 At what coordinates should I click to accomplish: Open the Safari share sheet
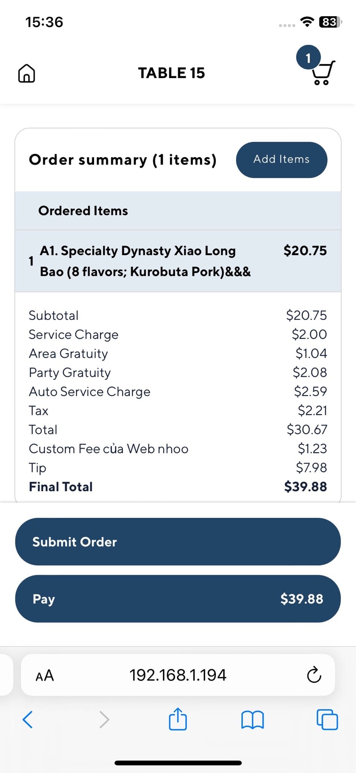point(178,719)
